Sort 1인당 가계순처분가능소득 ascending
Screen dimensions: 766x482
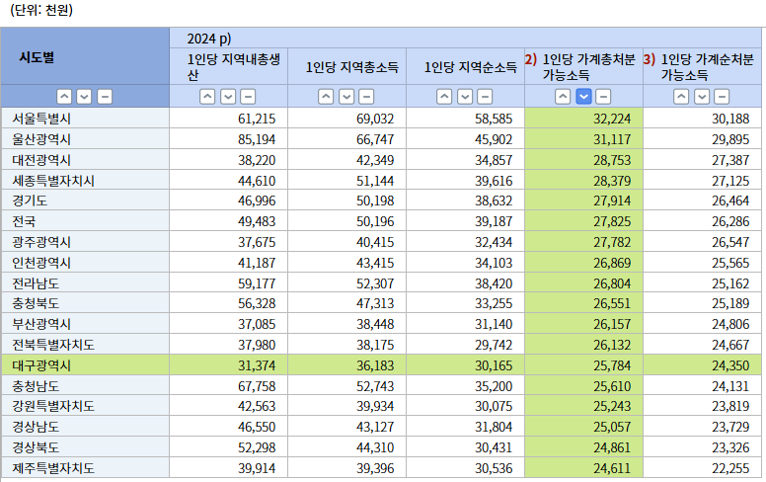point(681,97)
